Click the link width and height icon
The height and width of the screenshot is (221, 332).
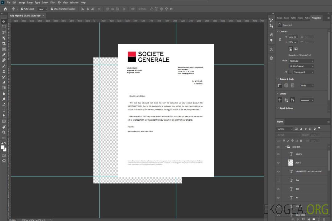[x=280, y=40]
